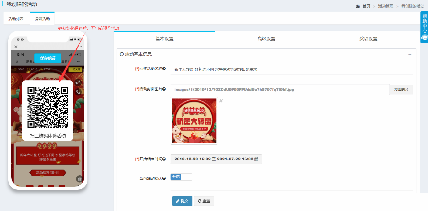Open the 奖项设置 settings tab
The width and height of the screenshot is (428, 211).
(368, 39)
